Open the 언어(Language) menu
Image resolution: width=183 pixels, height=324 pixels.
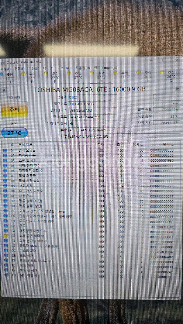coord(106,68)
